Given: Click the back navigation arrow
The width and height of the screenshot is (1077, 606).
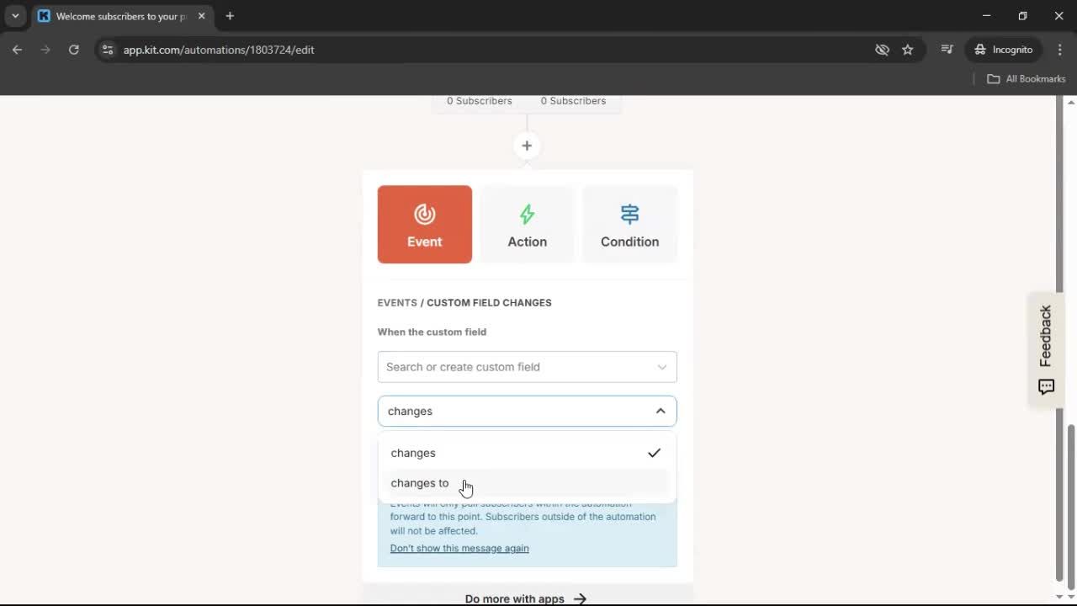Looking at the screenshot, I should 17,50.
